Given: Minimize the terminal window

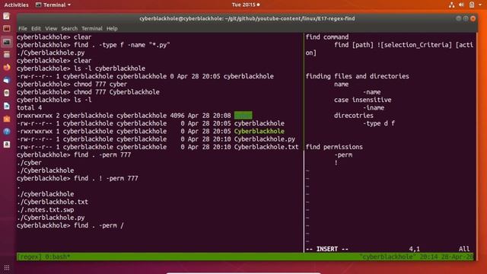Looking at the screenshot, I should (458, 18).
